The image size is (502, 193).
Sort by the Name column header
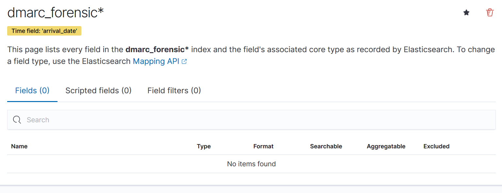coord(19,146)
